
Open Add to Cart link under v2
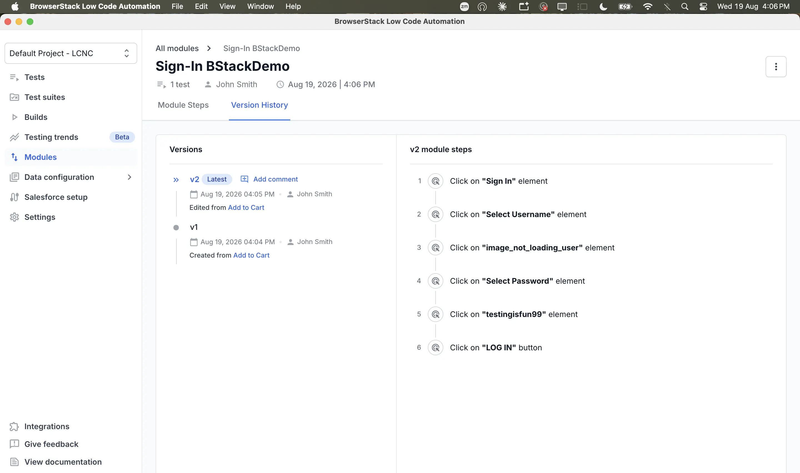click(246, 208)
